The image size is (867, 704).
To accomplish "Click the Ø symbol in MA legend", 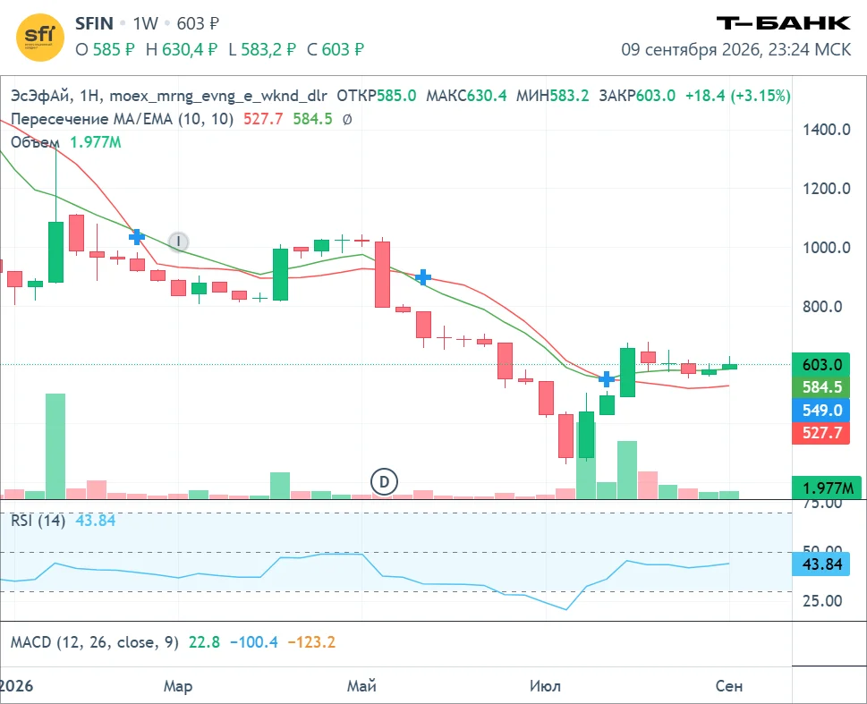I will (346, 120).
